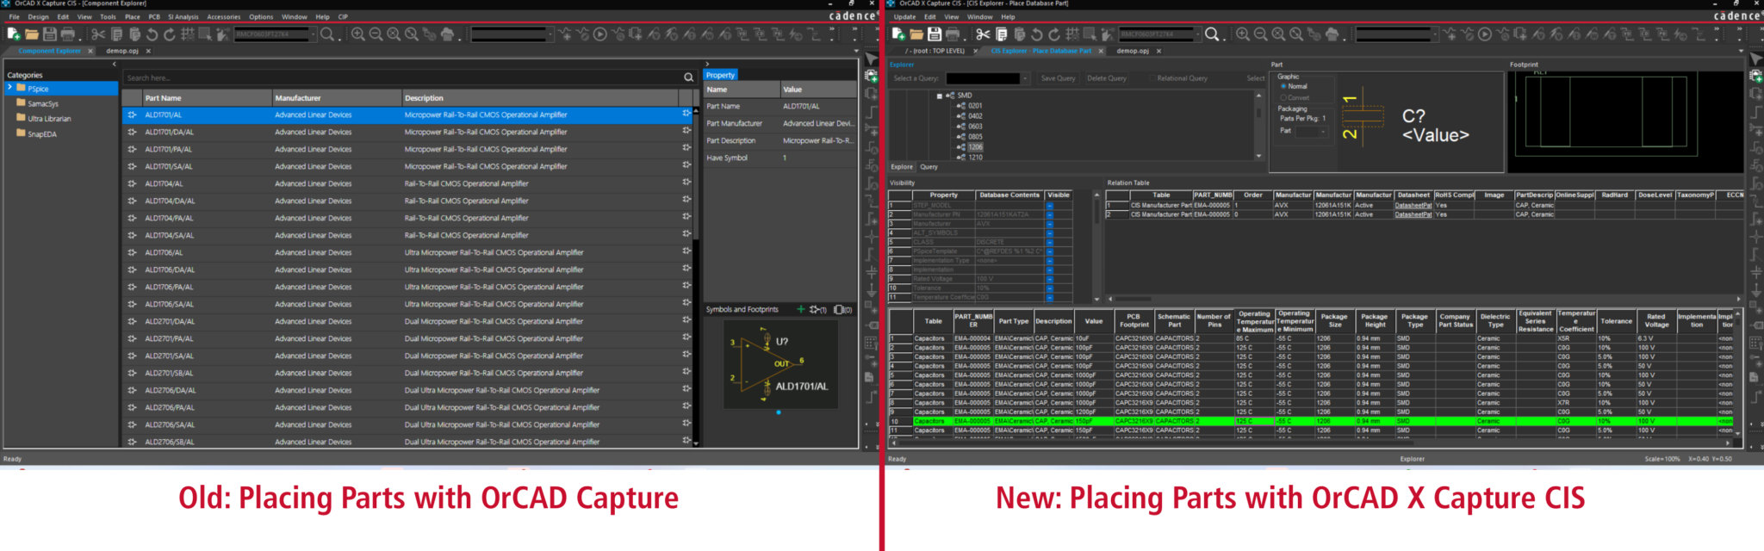Click Zoom In magnifier in left window toolbar

coord(358,34)
